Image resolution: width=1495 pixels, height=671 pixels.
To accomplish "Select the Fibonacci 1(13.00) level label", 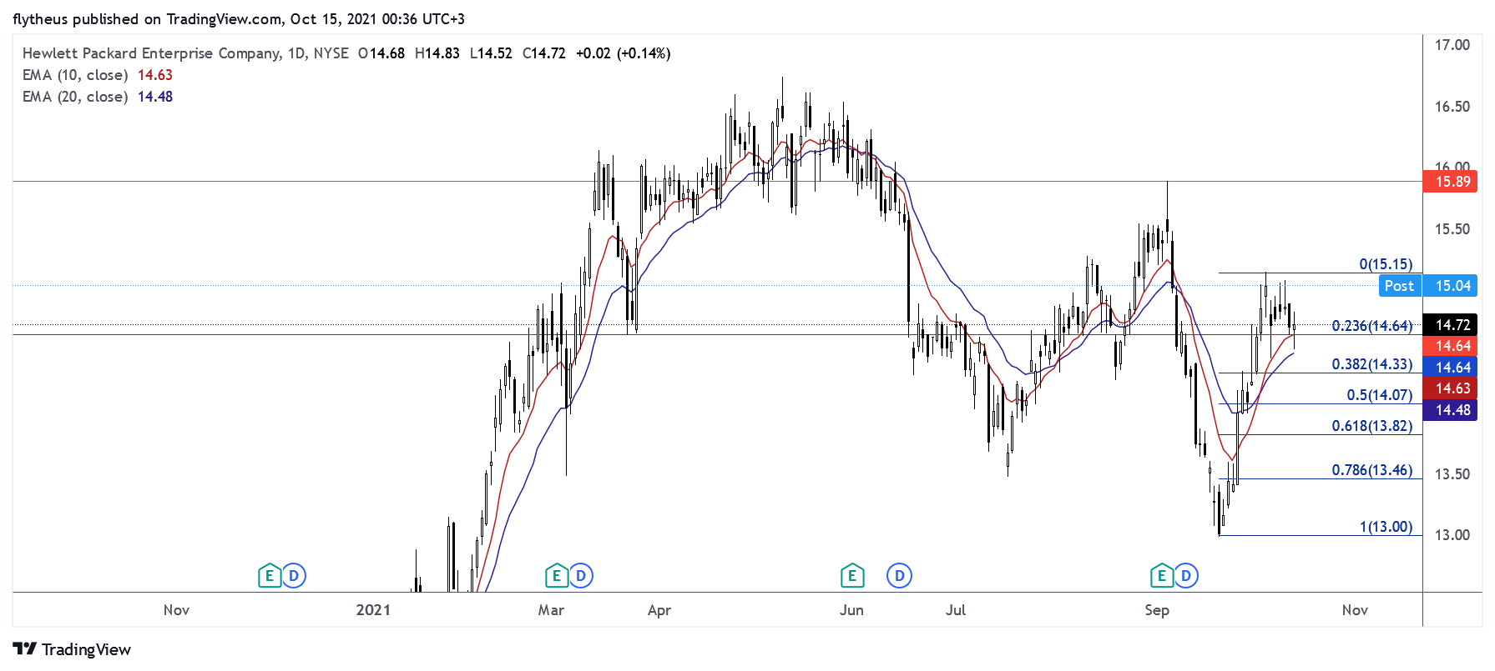I will click(x=1386, y=527).
